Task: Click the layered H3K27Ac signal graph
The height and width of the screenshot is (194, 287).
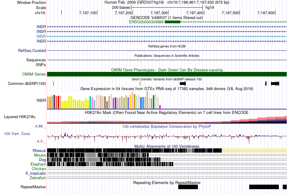Action: (x=167, y=119)
